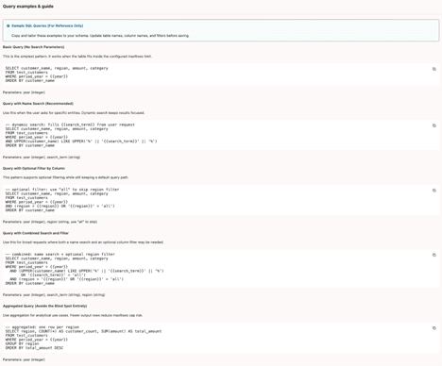The image size is (442, 366).
Task: Copy the Optional Filter query code
Action: [434, 191]
